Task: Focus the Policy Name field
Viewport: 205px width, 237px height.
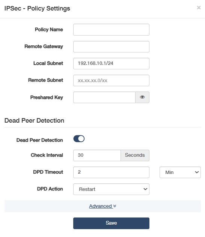Action: (111, 30)
